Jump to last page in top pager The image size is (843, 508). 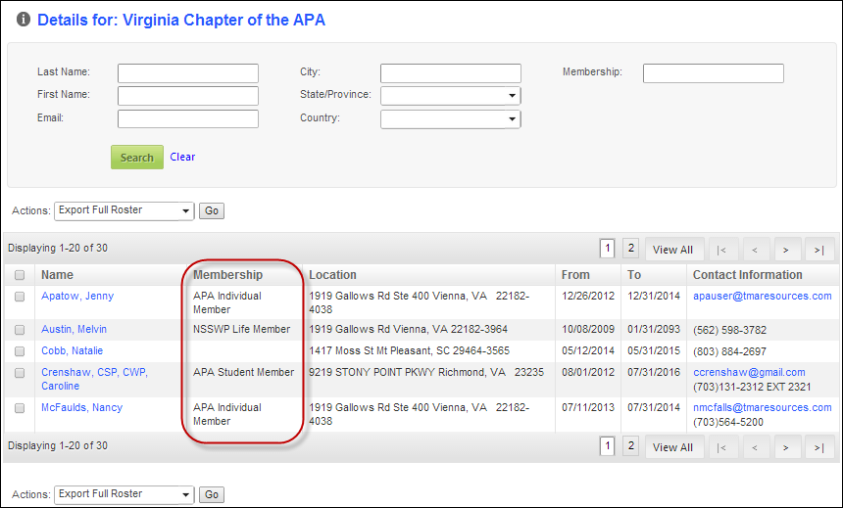(818, 250)
